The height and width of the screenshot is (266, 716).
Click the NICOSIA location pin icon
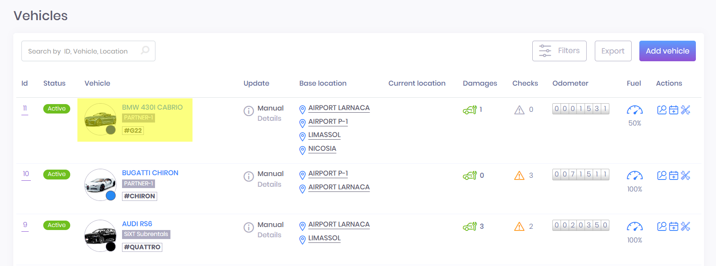coord(302,150)
